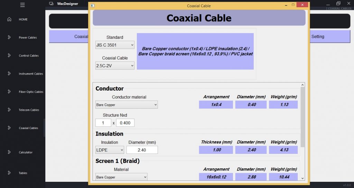Open the Coaxial Cable 2.5C-2V dropdown
The image size is (354, 188).
115,66
